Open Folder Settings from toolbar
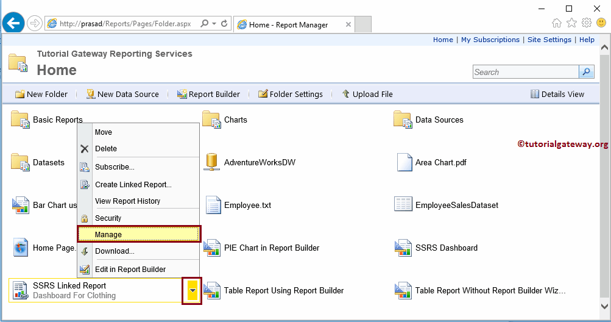 [x=291, y=94]
